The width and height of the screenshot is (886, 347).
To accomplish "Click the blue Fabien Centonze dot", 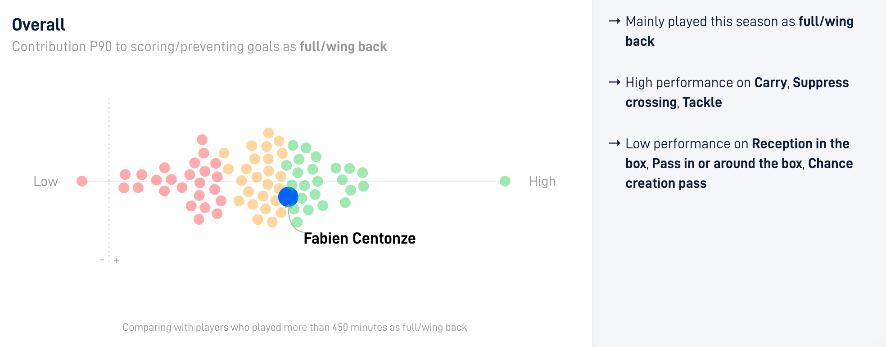I will (288, 197).
